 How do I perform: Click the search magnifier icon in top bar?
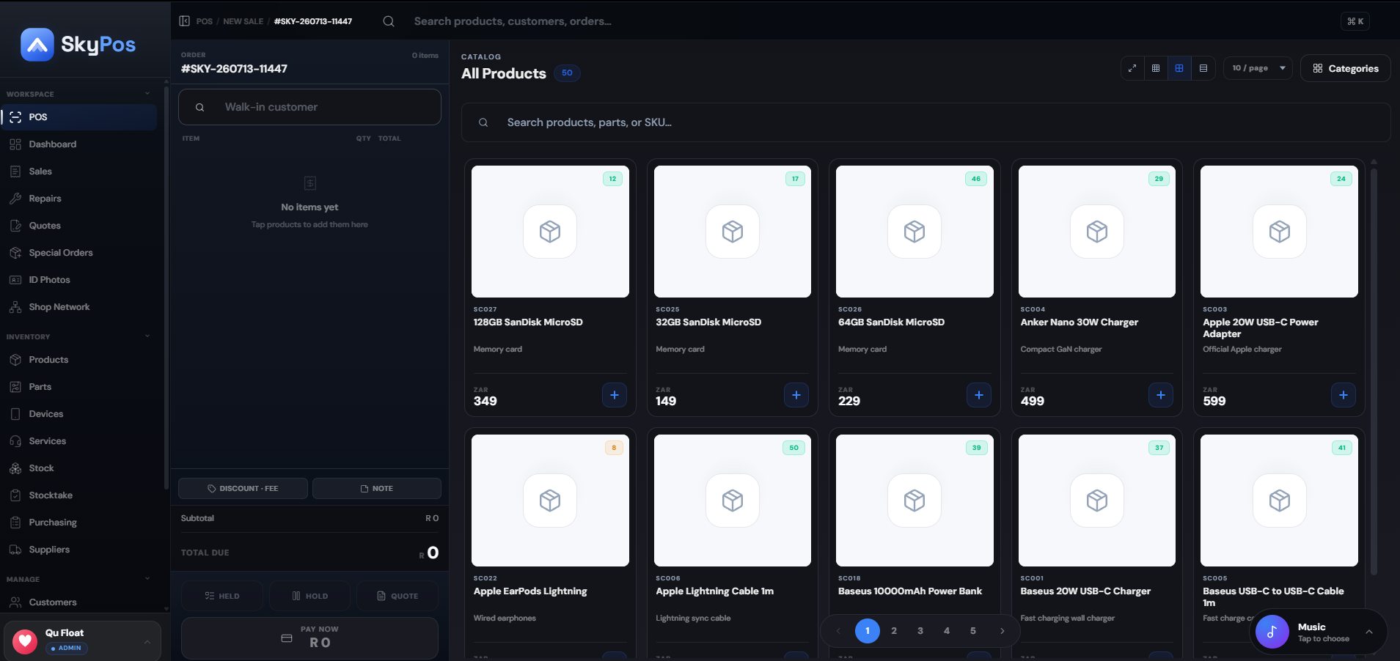[x=389, y=21]
